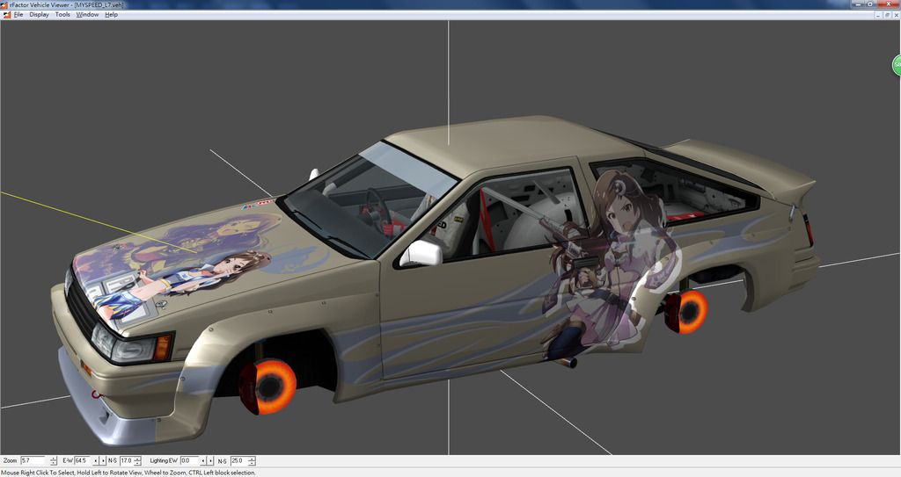Focus the Zoom value field showing 5.7
Viewport: 901px width, 477px height.
pyautogui.click(x=33, y=461)
